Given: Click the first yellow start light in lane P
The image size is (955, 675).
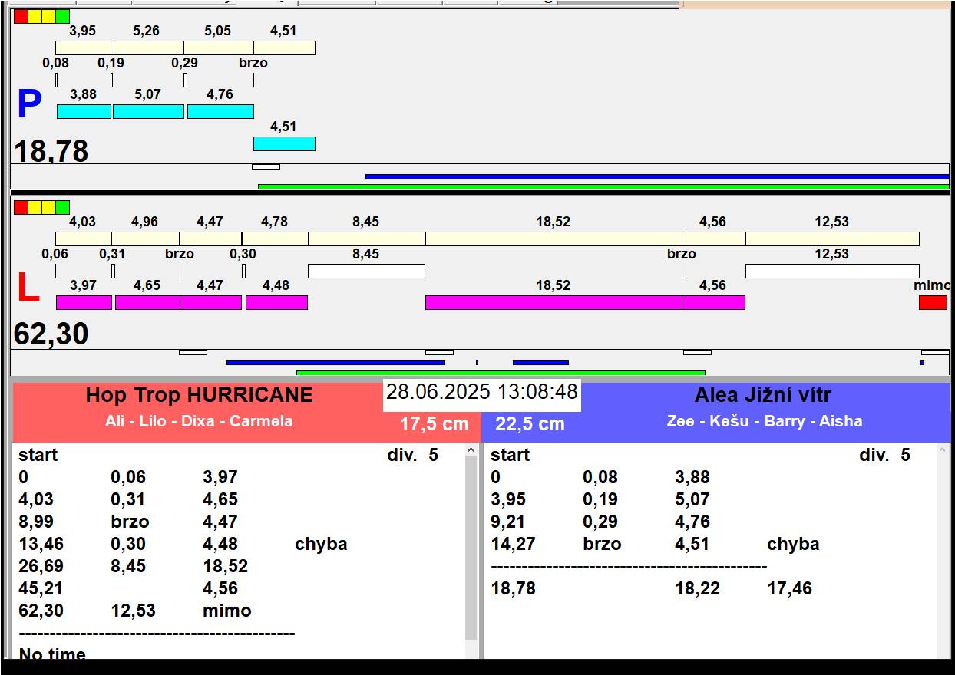Looking at the screenshot, I should [x=35, y=16].
